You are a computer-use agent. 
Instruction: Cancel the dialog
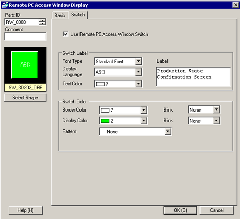coord(217,210)
